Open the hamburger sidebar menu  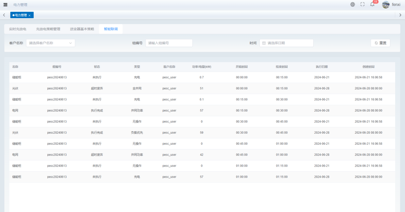(6, 4)
